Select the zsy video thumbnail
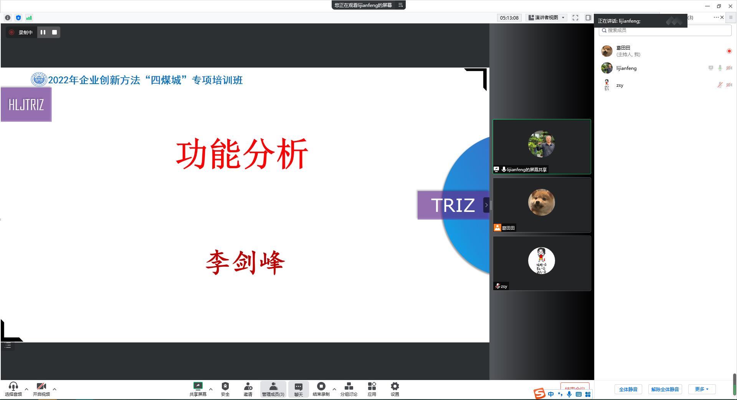Screen dimensions: 737x400 tap(542, 263)
